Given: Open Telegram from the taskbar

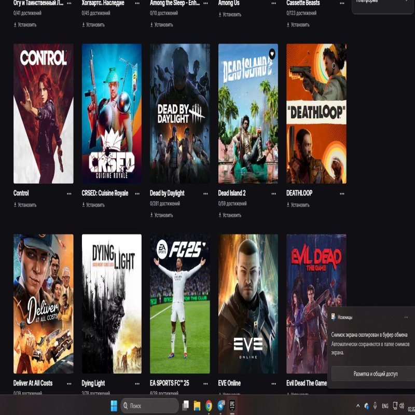Looking at the screenshot, I should [221, 406].
